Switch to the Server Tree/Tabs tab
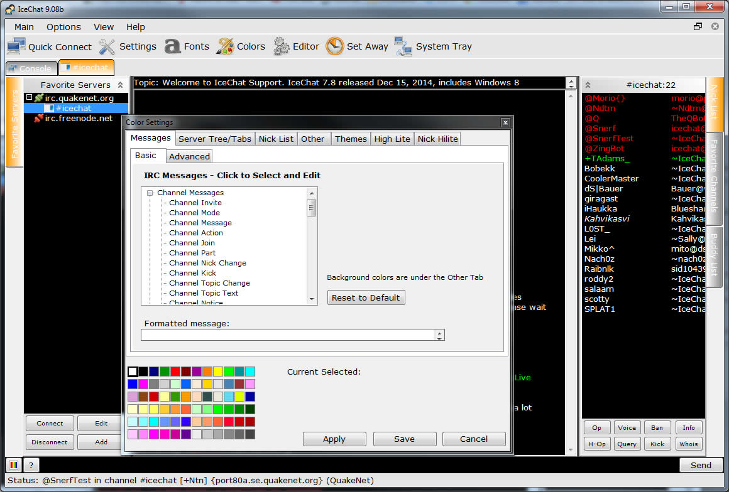This screenshot has height=492, width=729. (215, 139)
